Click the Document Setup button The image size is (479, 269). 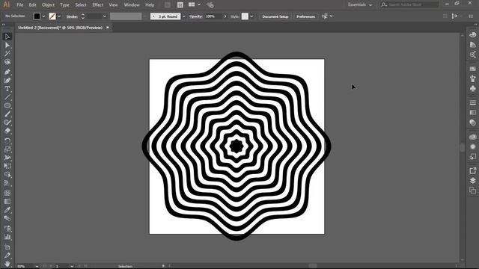point(275,16)
